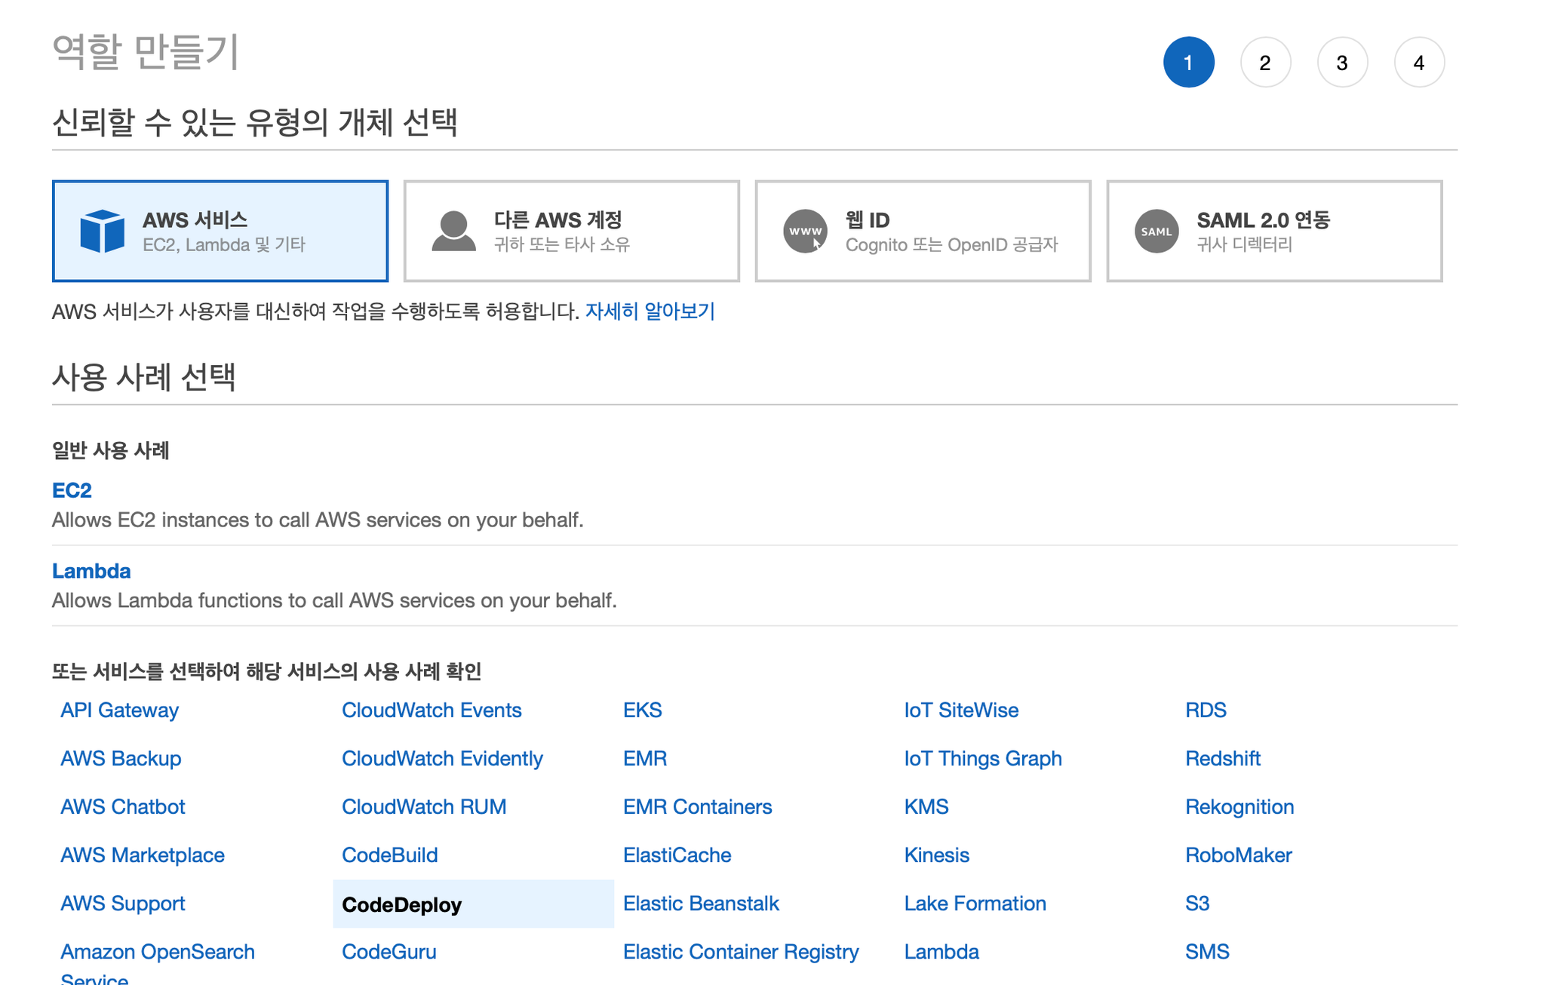Select the EMR service link
This screenshot has width=1545, height=985.
[x=645, y=759]
